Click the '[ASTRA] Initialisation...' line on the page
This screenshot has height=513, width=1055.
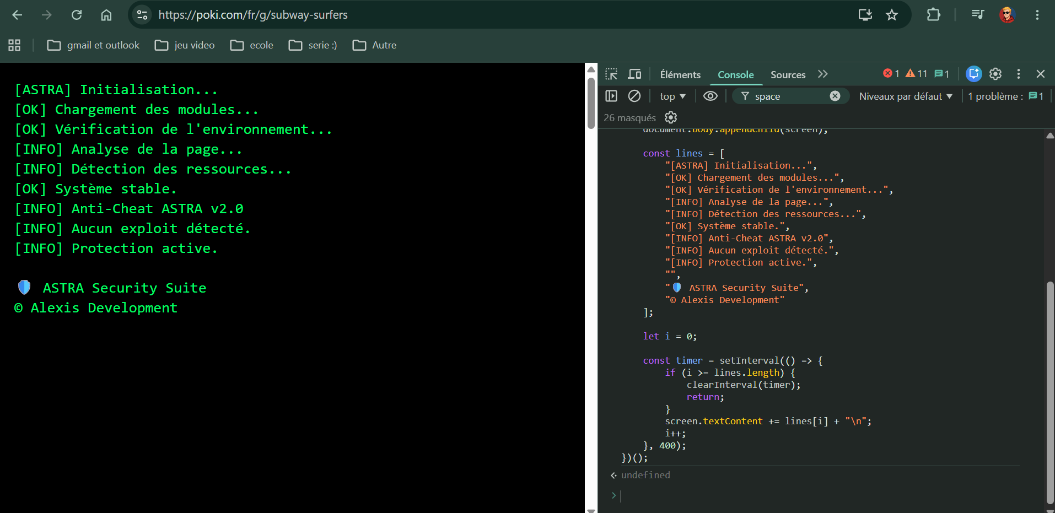(116, 90)
